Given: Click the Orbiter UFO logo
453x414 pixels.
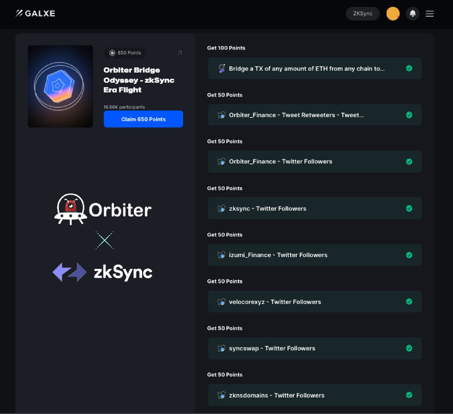Looking at the screenshot, I should click(71, 209).
